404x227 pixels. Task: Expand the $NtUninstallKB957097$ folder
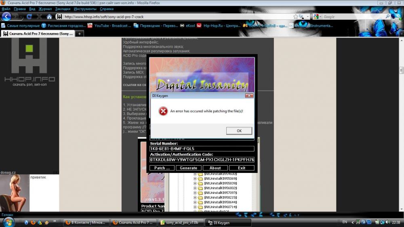click(x=195, y=193)
